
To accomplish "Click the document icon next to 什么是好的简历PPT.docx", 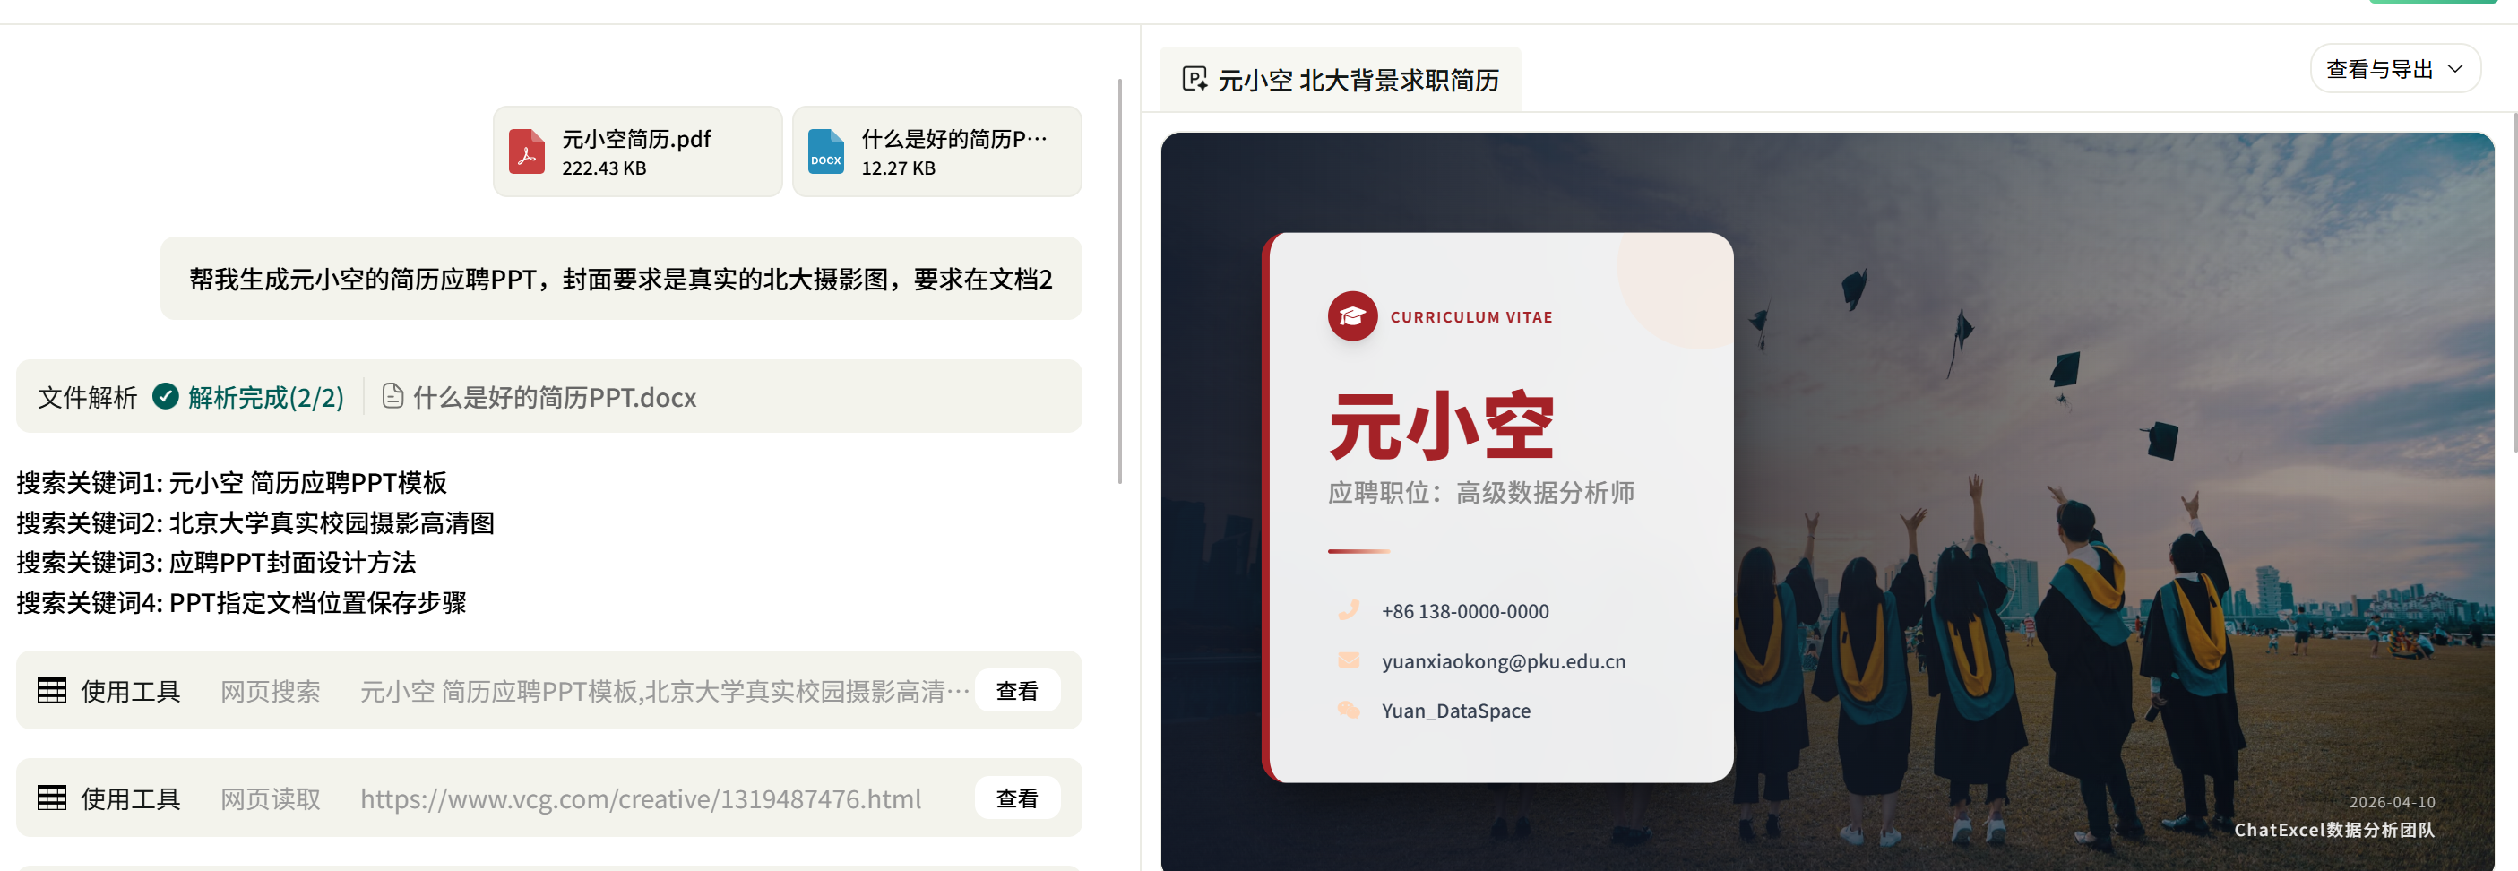I will (x=393, y=397).
